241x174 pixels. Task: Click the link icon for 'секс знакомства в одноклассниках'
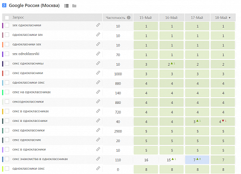[98, 159]
